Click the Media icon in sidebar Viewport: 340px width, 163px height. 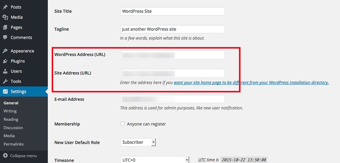coord(5,17)
